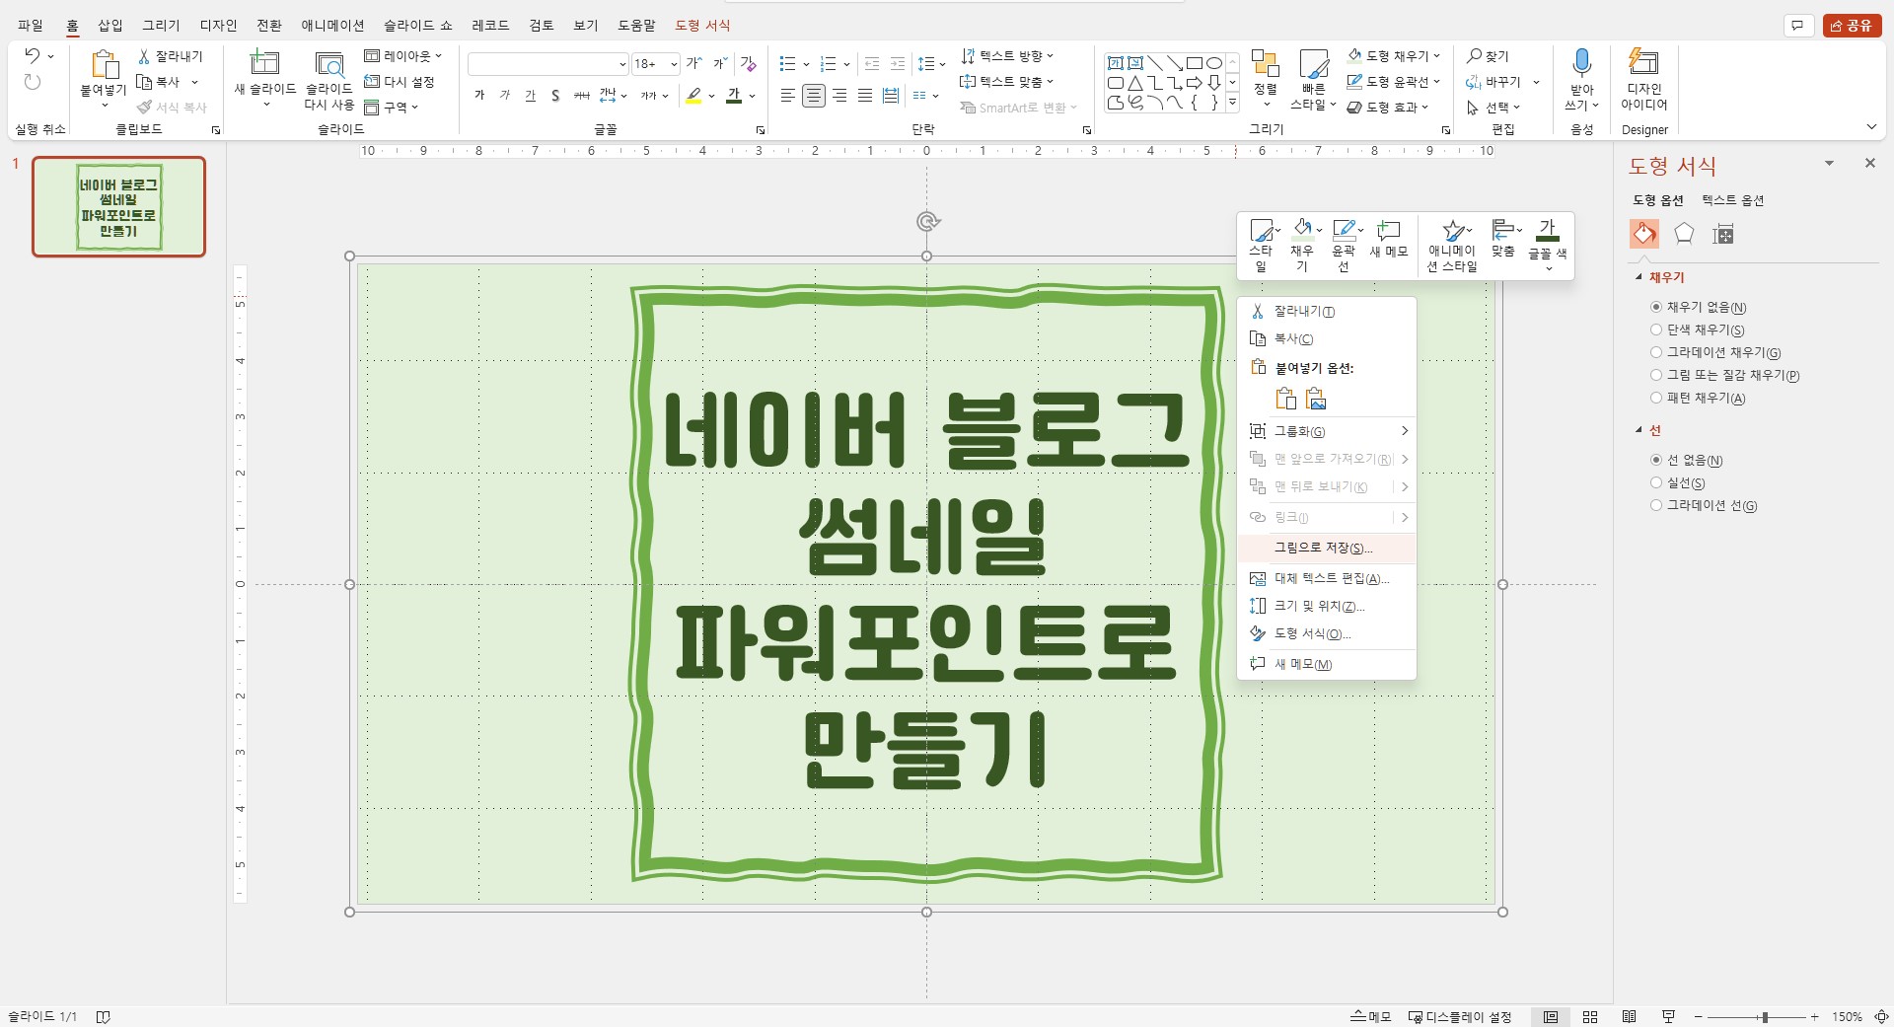
Task: Choose Edit Alt Text (대체 텍스트 편집) menu item
Action: (x=1327, y=578)
